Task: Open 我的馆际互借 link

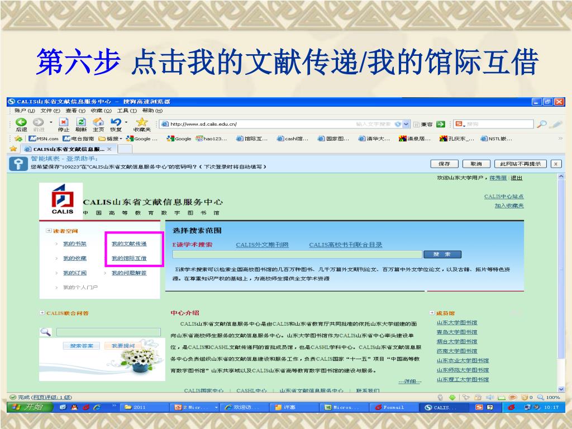Action: point(129,258)
